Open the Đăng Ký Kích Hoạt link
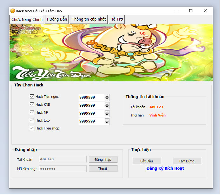Viewport: 220px width, 195px height. coord(165,168)
